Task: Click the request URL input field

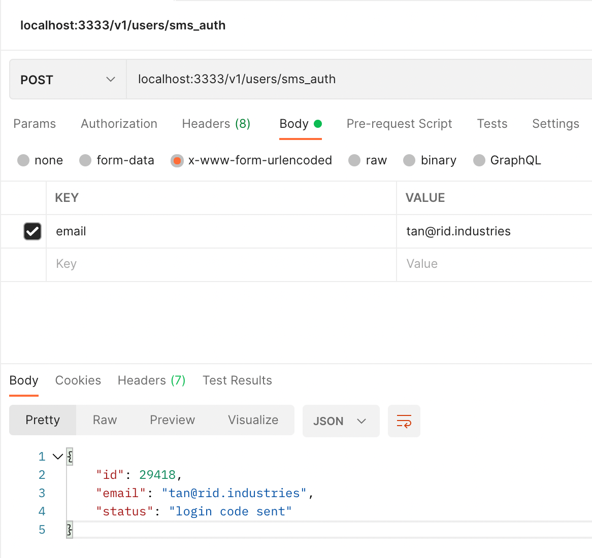Action: [x=359, y=79]
